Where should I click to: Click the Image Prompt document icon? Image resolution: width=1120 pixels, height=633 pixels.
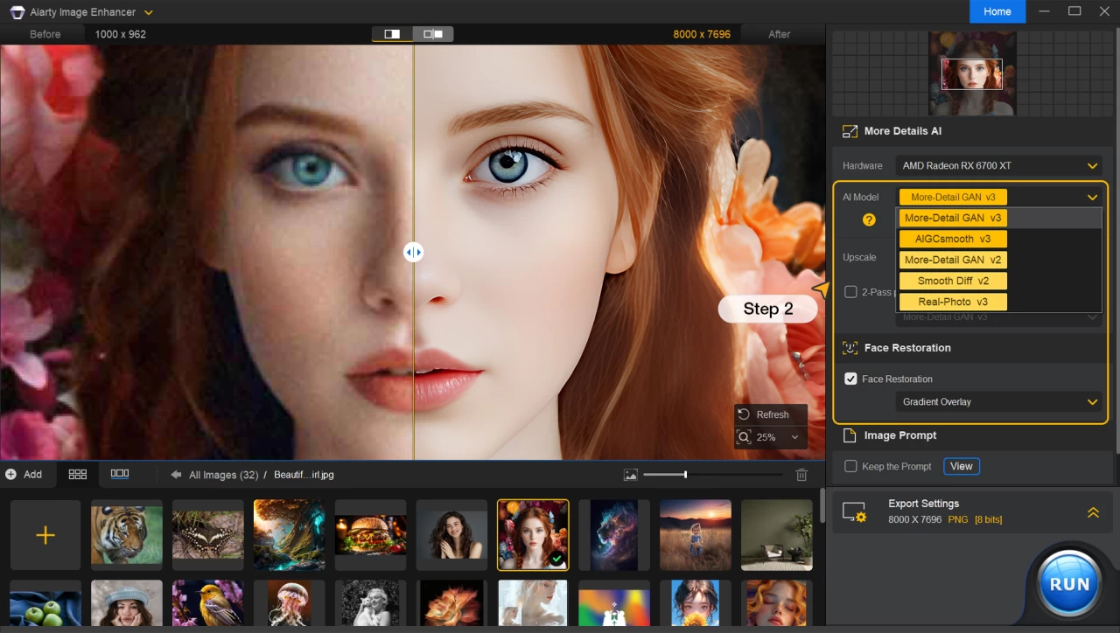849,435
